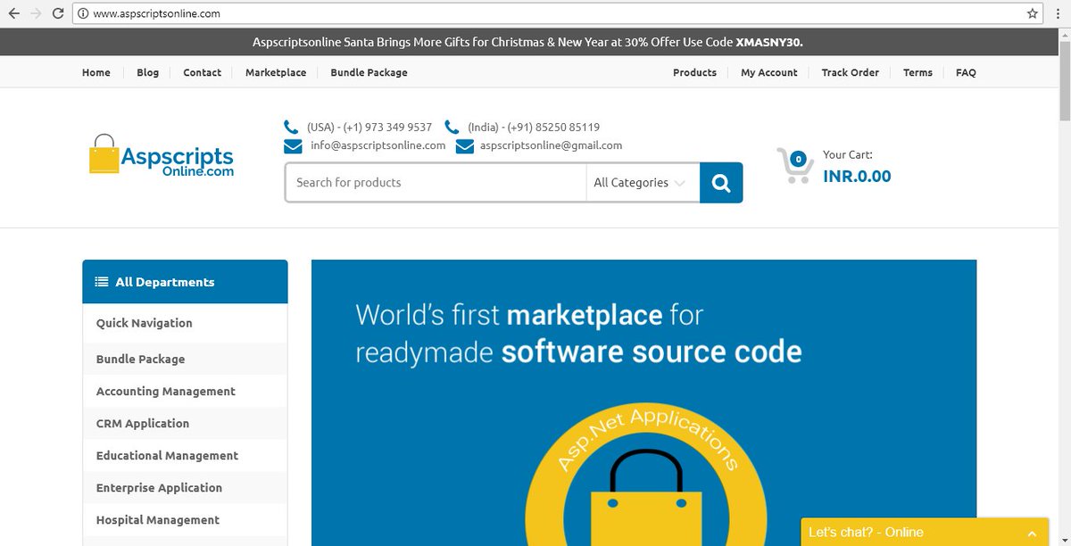
Task: Open the My Account link
Action: [x=769, y=72]
